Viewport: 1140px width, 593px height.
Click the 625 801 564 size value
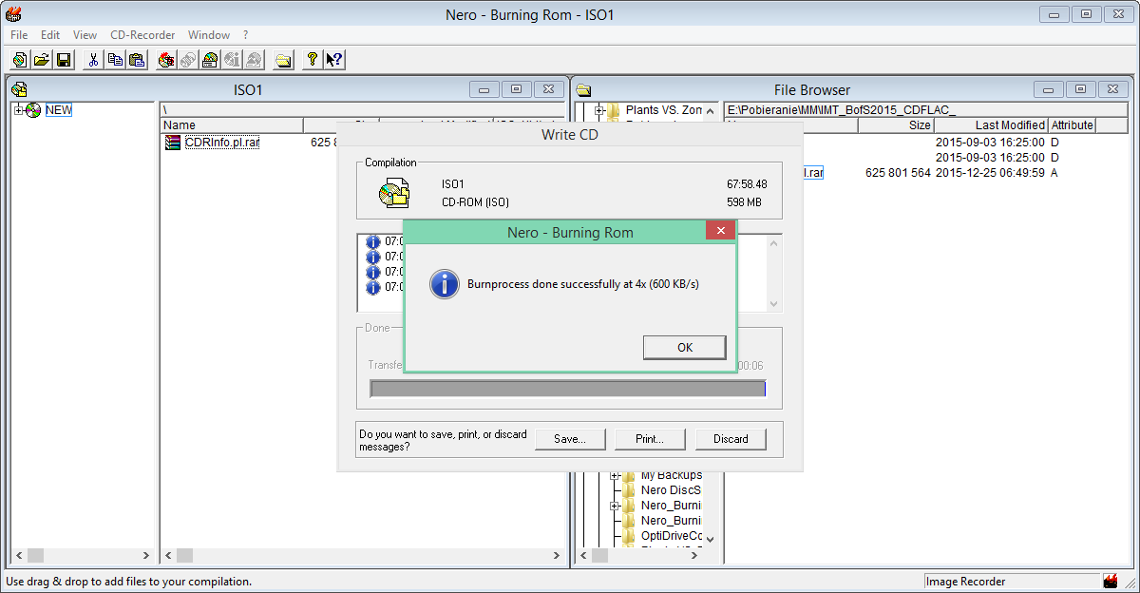pos(898,173)
